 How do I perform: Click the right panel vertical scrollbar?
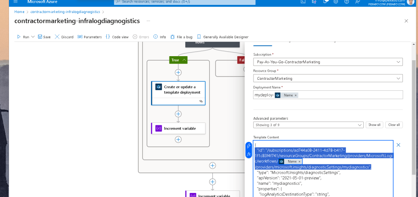(414, 117)
